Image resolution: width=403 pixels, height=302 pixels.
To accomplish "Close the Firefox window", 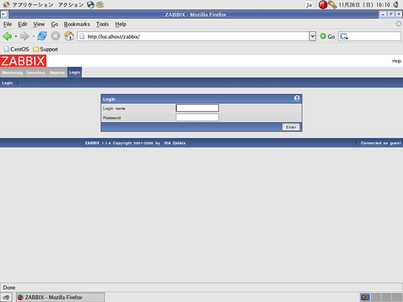I will pos(398,14).
